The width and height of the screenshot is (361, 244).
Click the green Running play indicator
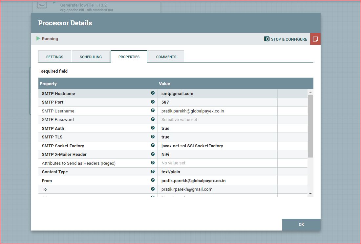(38, 38)
